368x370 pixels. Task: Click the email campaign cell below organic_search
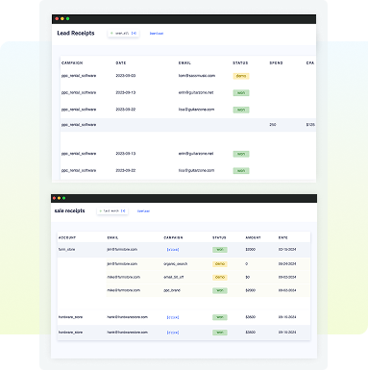point(174,277)
